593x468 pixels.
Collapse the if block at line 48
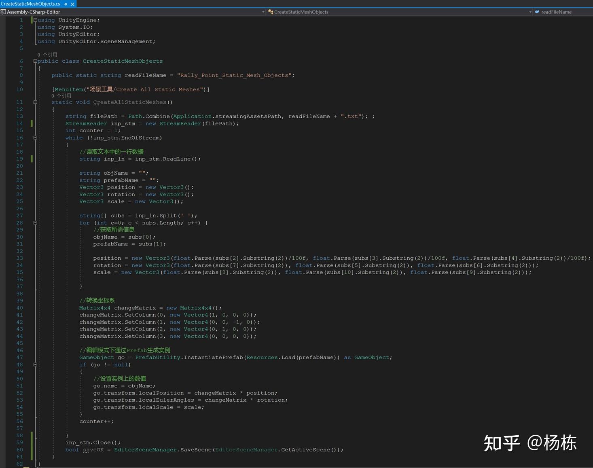click(x=35, y=364)
